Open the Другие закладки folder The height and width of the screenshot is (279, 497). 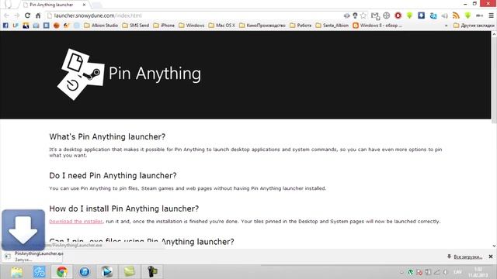click(x=474, y=26)
